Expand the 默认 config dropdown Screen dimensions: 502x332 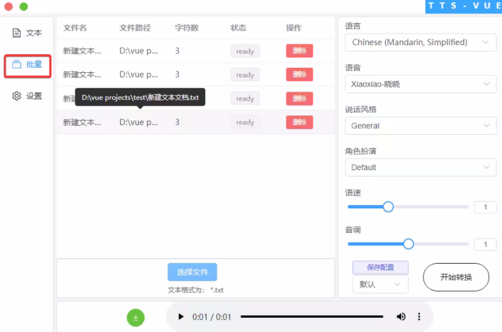point(380,284)
